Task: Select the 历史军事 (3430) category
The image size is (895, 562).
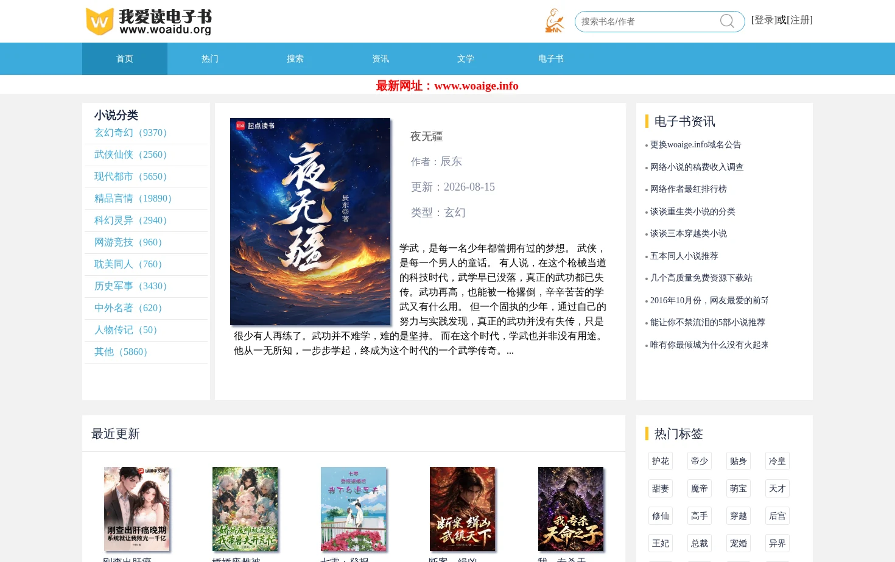Action: pos(133,286)
